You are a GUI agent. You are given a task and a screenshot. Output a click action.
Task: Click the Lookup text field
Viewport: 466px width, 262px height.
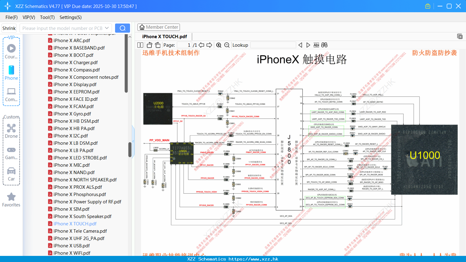[273, 45]
